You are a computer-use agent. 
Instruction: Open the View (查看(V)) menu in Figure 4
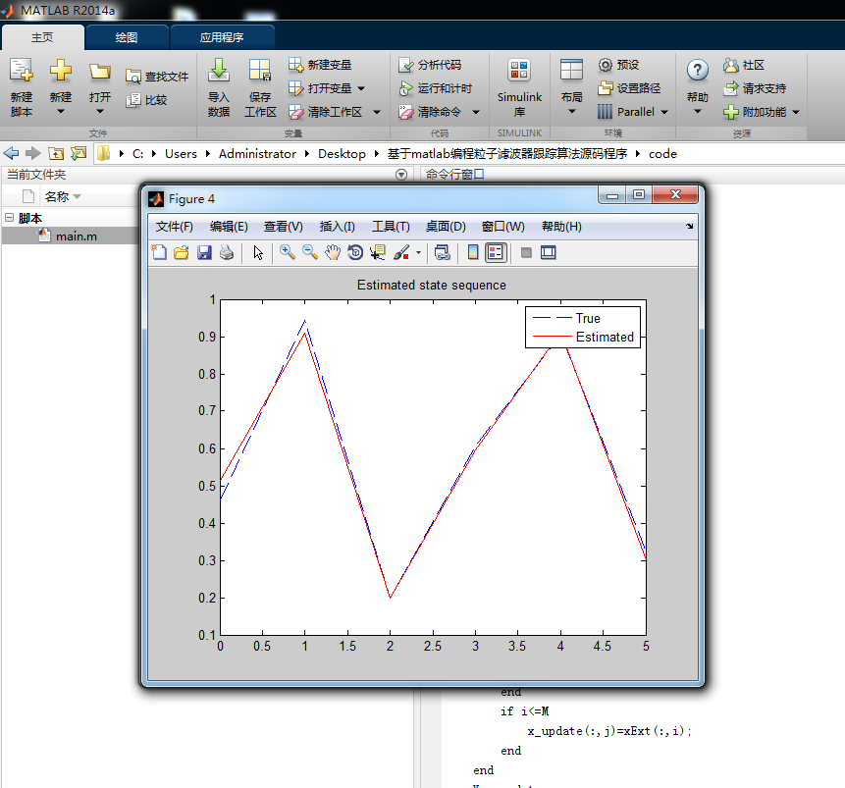[283, 227]
